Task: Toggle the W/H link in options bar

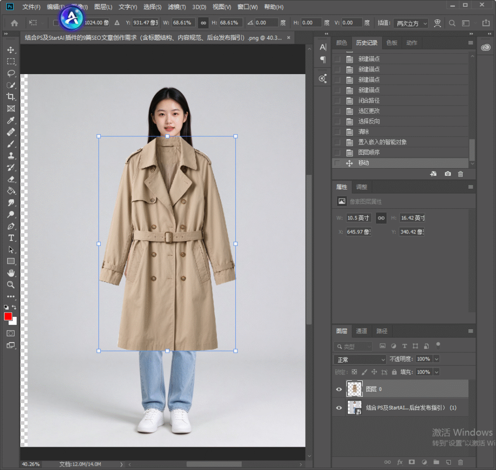Action: (203, 23)
